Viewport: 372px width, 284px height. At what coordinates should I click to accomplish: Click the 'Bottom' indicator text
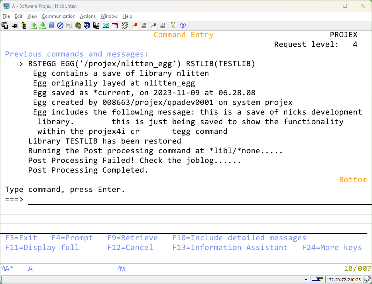353,180
